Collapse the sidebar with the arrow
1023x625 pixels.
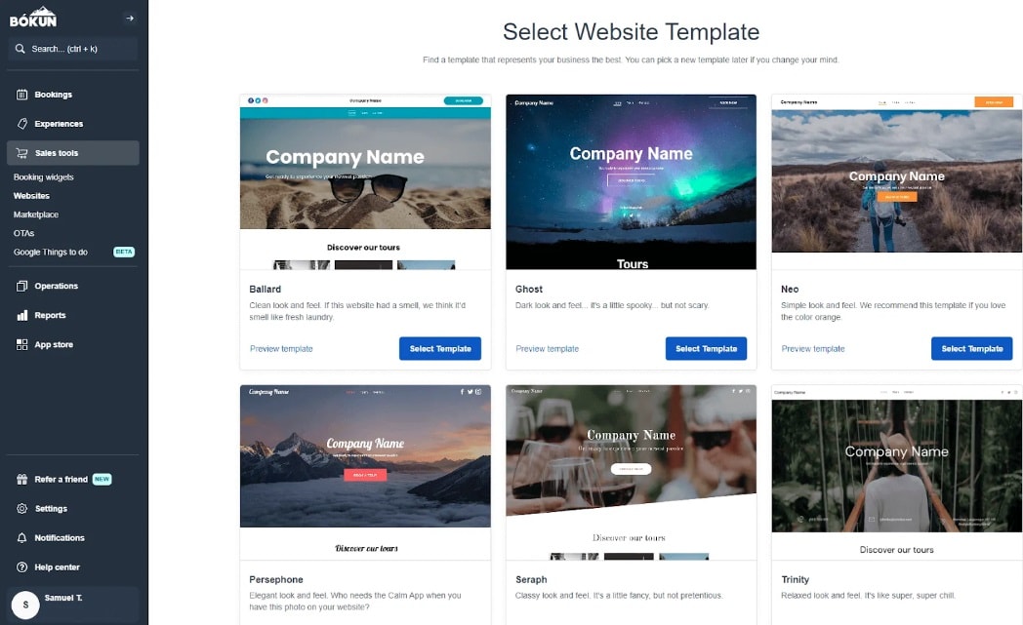pyautogui.click(x=130, y=19)
